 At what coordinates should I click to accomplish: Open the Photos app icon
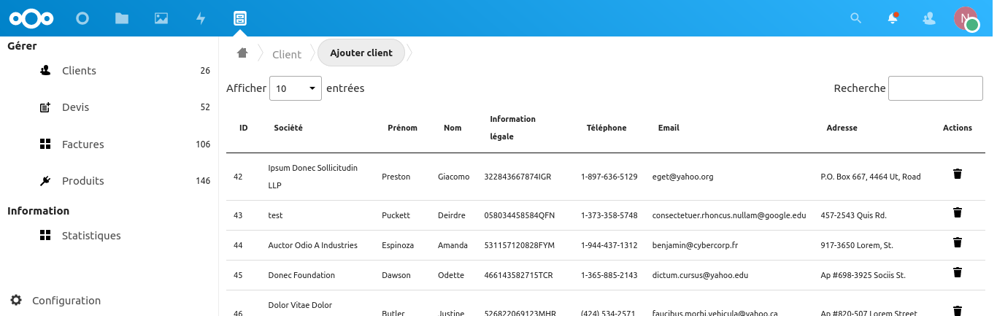[161, 18]
